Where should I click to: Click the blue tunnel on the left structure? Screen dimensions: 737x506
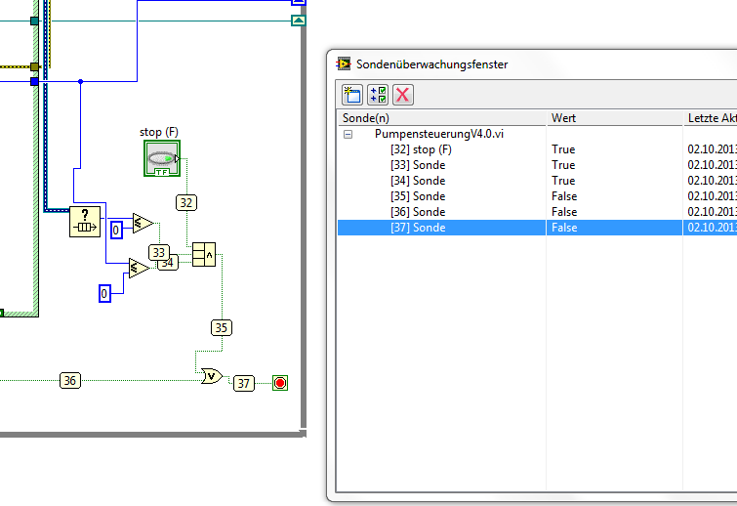pyautogui.click(x=34, y=82)
